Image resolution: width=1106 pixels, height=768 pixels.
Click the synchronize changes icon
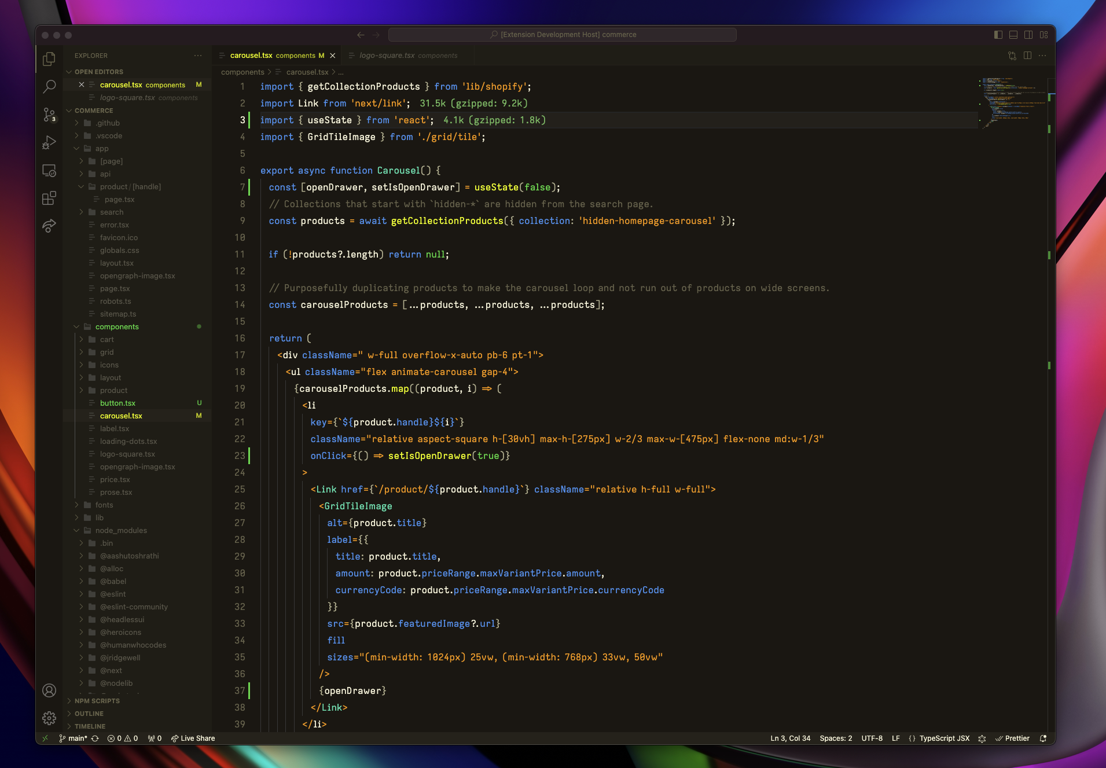coord(95,738)
